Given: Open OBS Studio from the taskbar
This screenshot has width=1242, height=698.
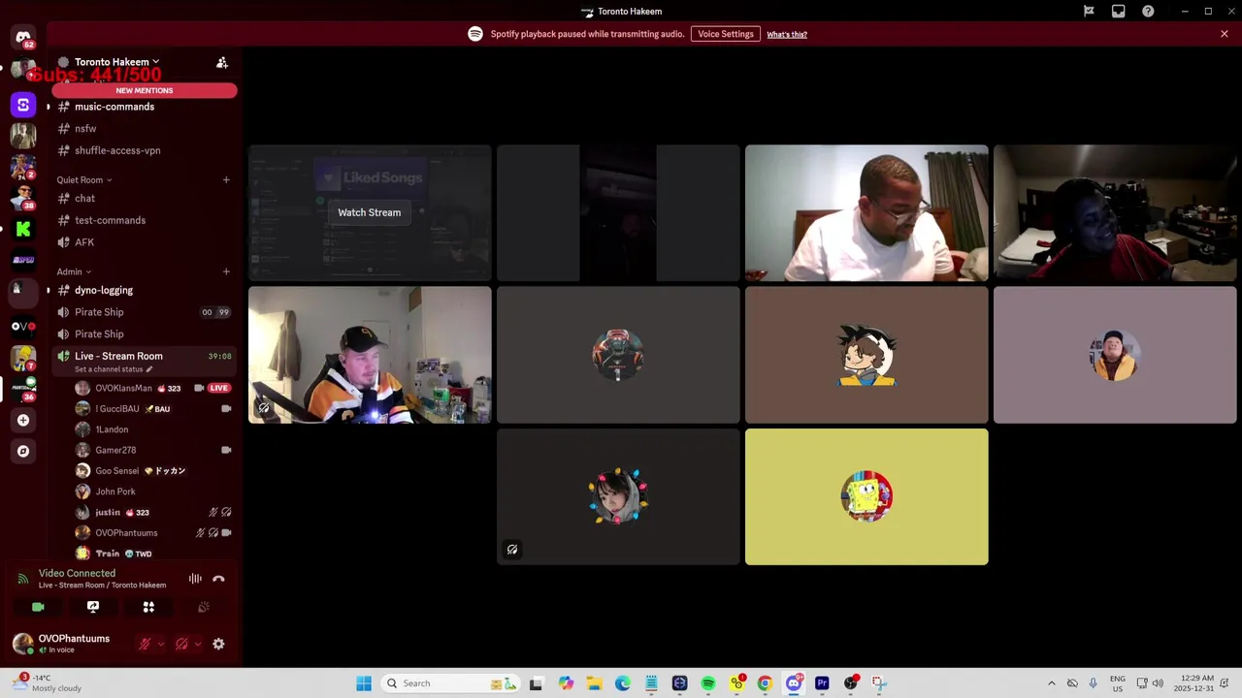Looking at the screenshot, I should [851, 683].
